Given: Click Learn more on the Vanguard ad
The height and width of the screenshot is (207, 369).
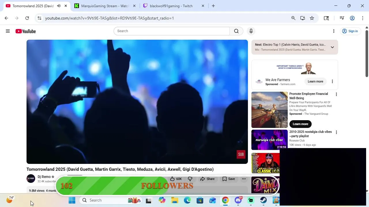Looking at the screenshot, I should (x=300, y=124).
